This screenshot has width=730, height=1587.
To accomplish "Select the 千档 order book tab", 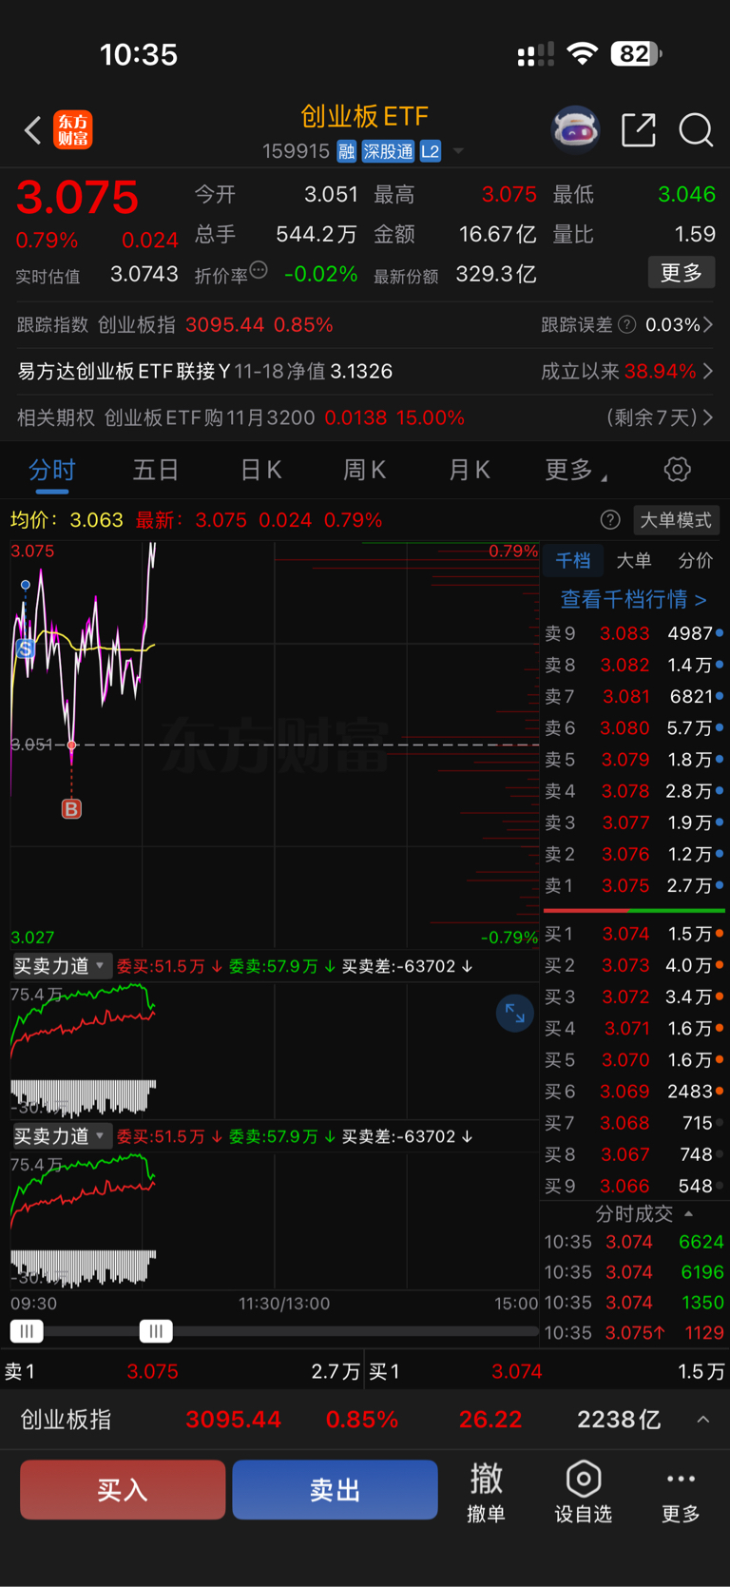I will pyautogui.click(x=572, y=561).
